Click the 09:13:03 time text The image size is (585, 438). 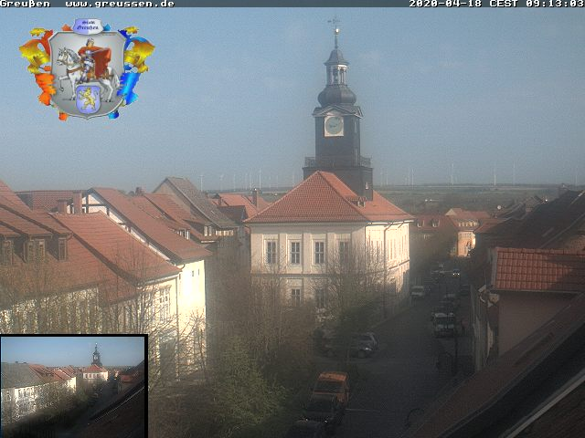click(555, 4)
